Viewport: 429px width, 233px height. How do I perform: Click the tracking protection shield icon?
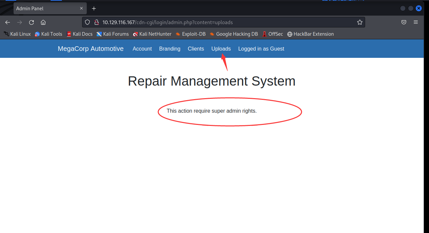88,22
